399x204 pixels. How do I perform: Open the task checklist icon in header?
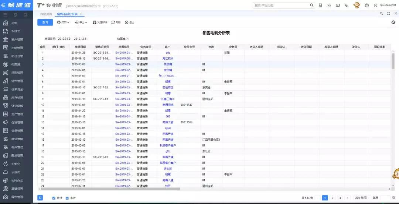click(329, 5)
